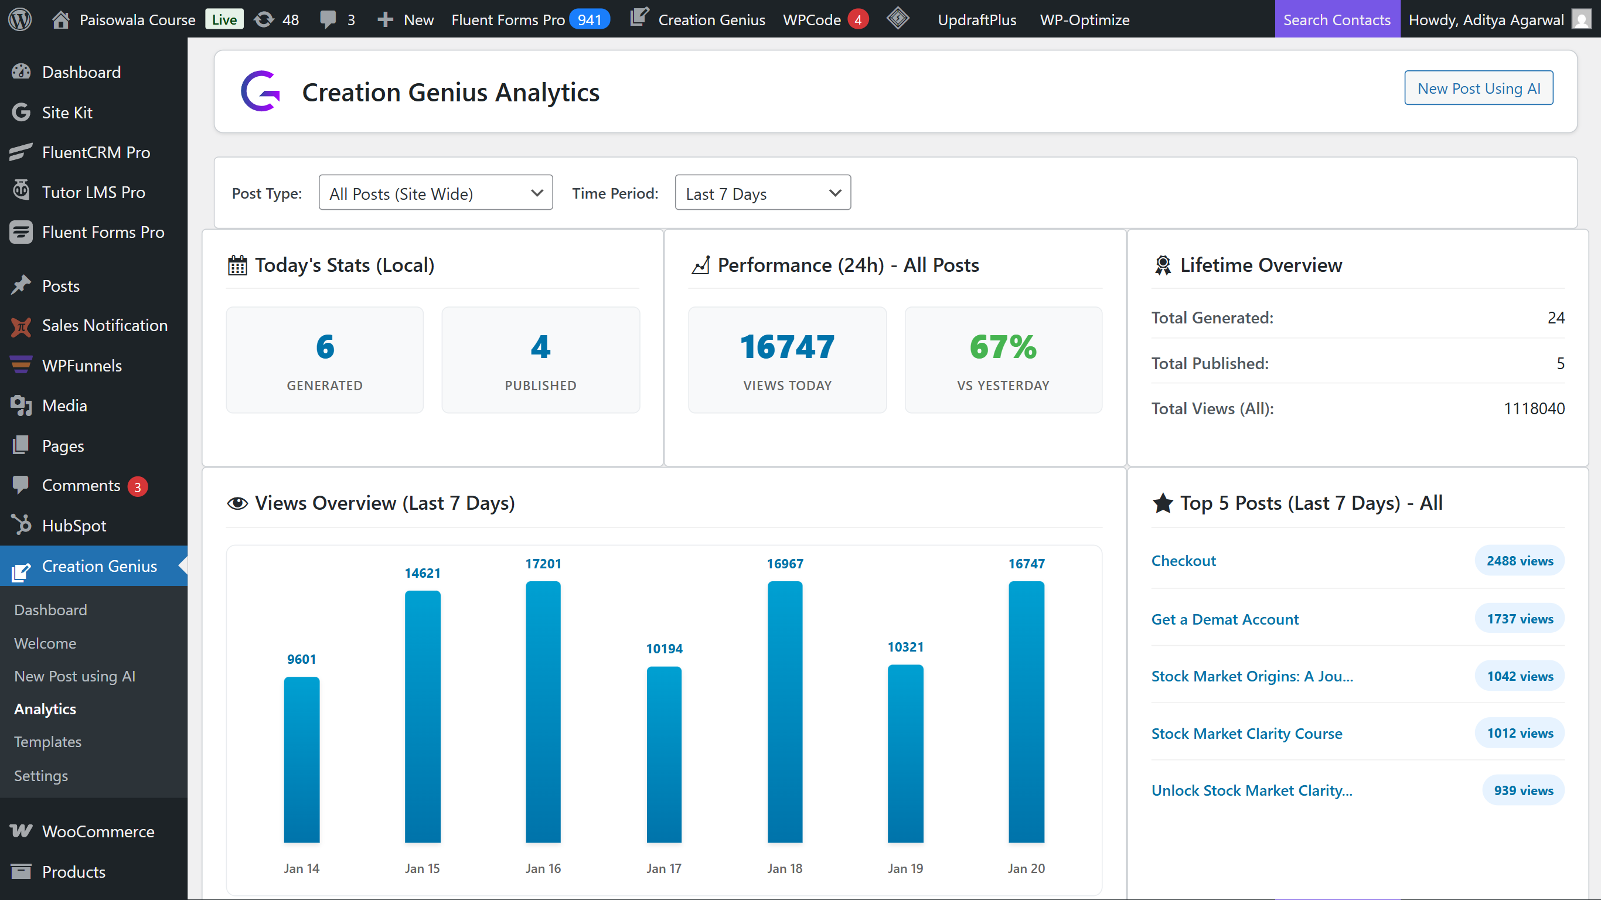Open the Post Type dropdown
Screen dimensions: 1601x900
(435, 193)
